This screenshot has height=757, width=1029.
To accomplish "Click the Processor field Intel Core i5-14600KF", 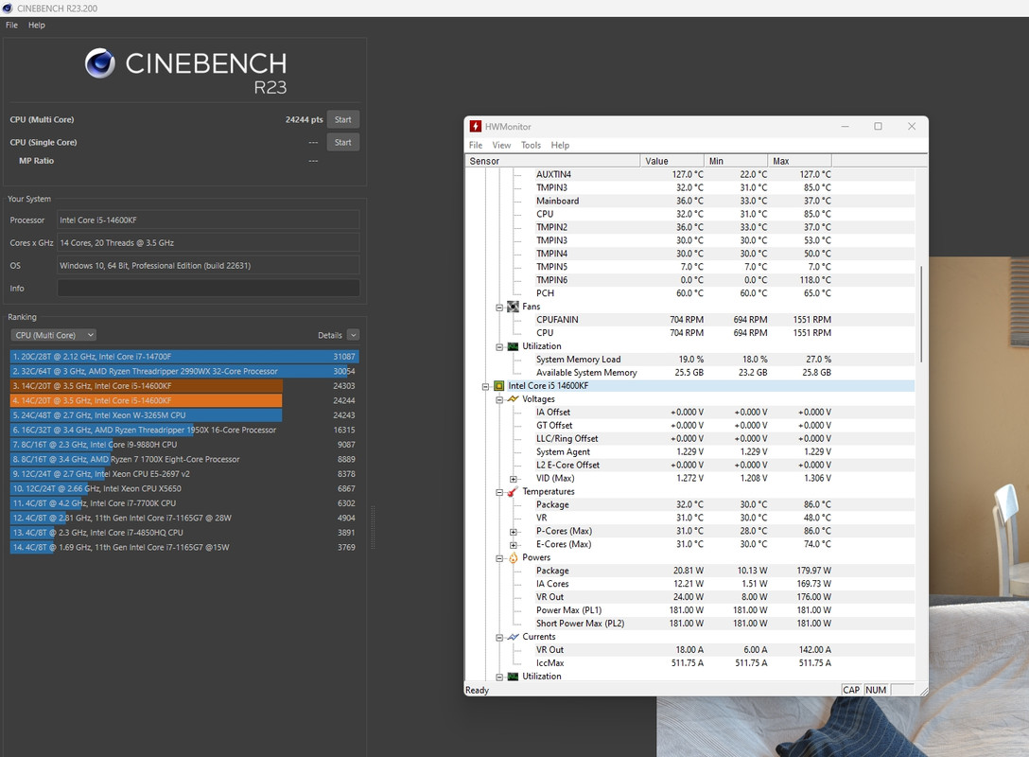I will [x=208, y=220].
